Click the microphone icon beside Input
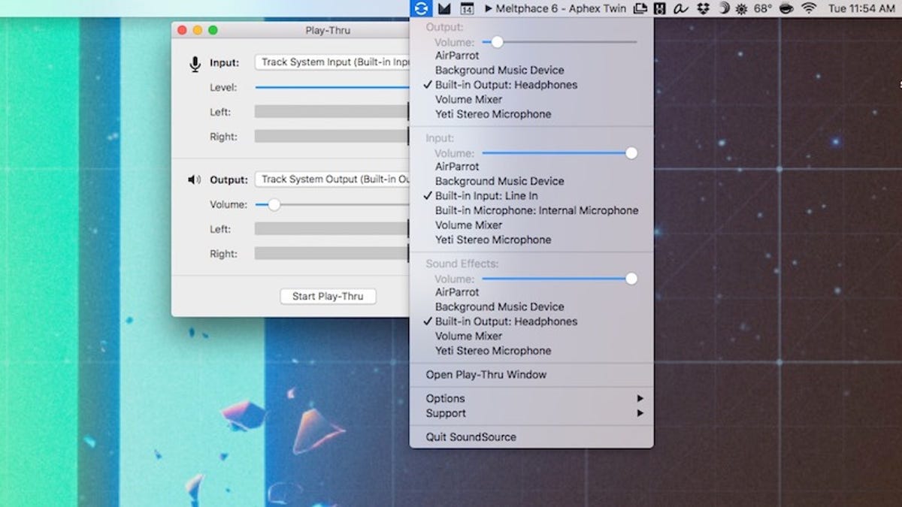Viewport: 902px width, 507px height. click(195, 64)
